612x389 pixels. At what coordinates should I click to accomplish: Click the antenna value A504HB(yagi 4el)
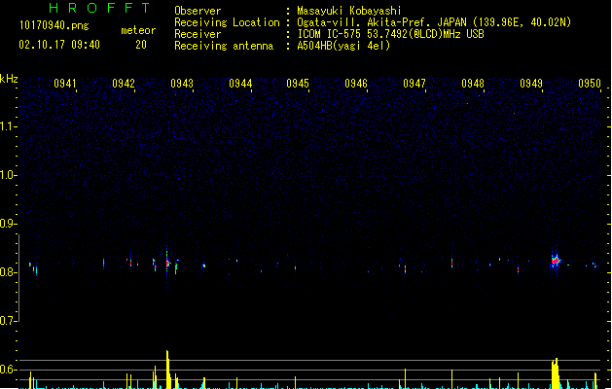tap(343, 46)
